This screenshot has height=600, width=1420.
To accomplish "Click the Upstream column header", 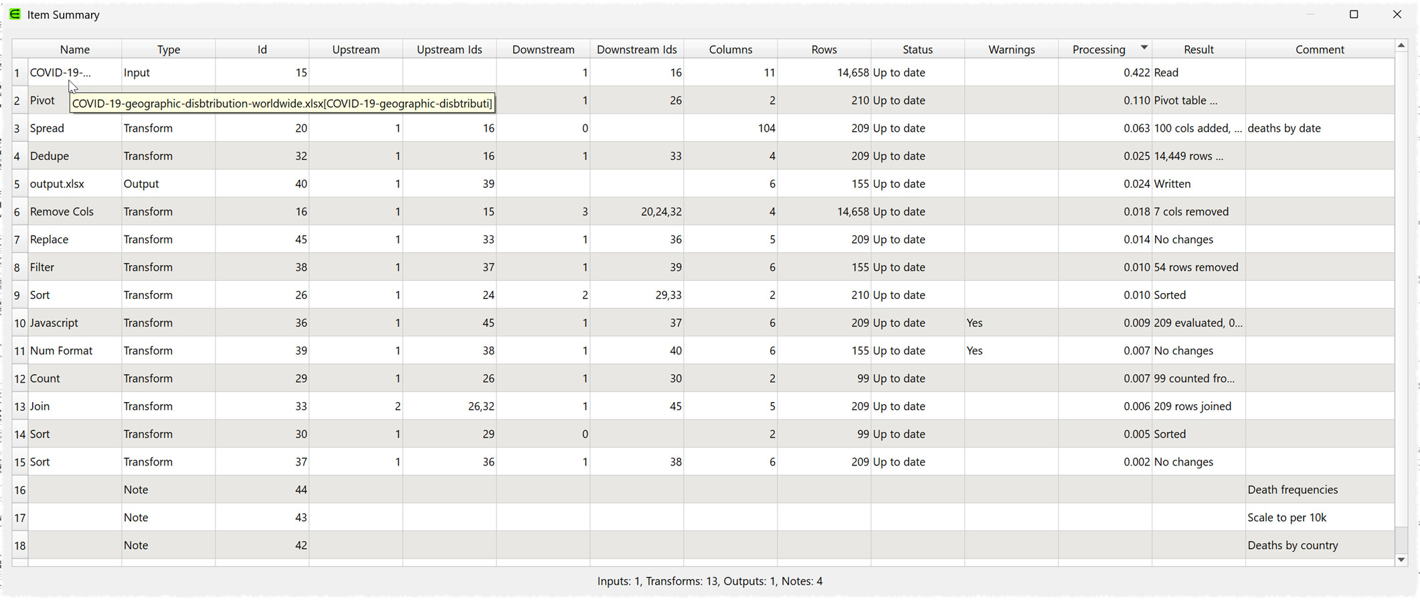I will [356, 49].
